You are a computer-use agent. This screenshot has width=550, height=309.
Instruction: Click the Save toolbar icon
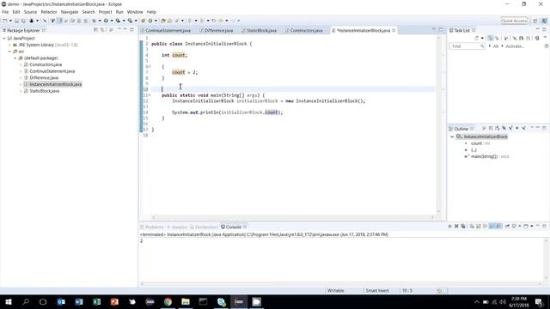(16, 21)
